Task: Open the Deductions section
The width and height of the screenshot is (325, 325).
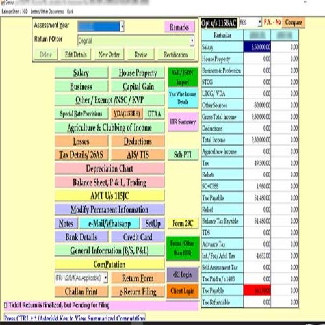Action: pos(138,142)
